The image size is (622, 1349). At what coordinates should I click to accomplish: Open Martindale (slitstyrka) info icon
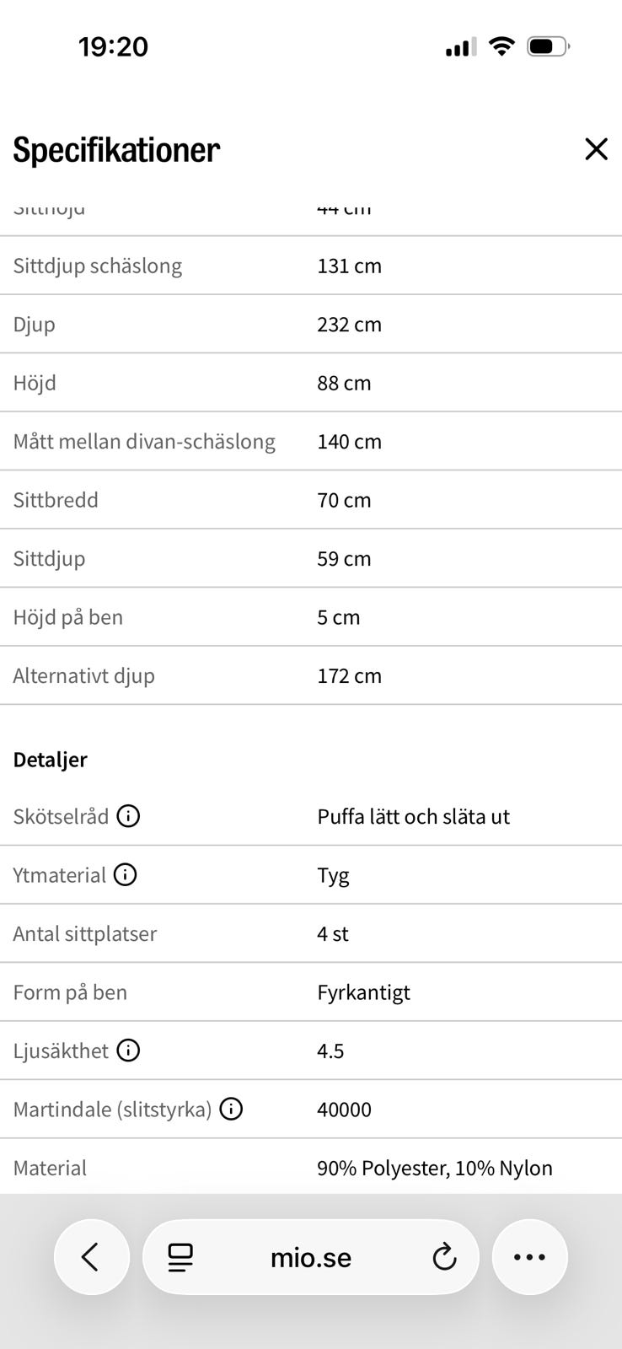[231, 1109]
